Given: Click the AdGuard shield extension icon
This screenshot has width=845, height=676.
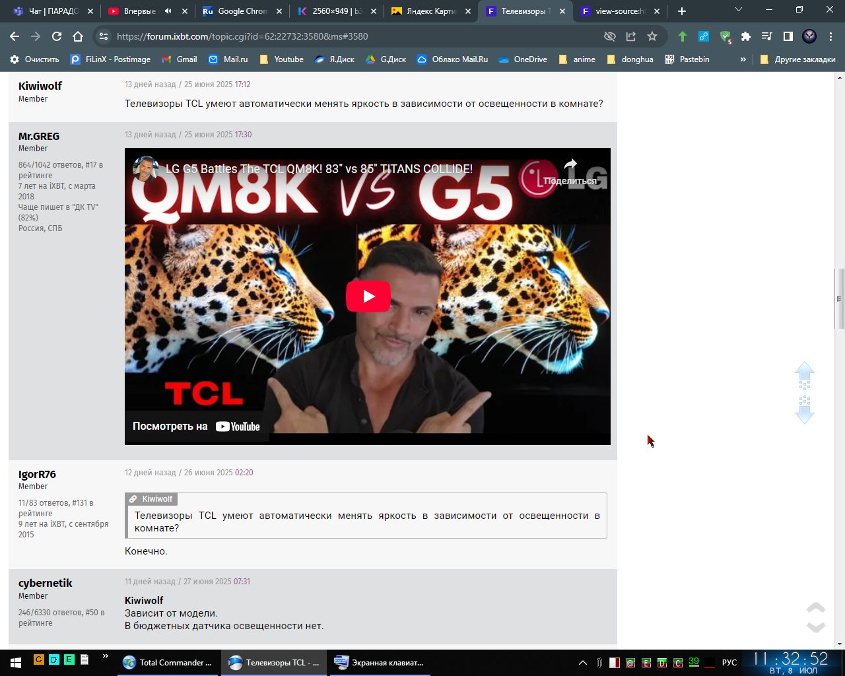Looking at the screenshot, I should 725,36.
